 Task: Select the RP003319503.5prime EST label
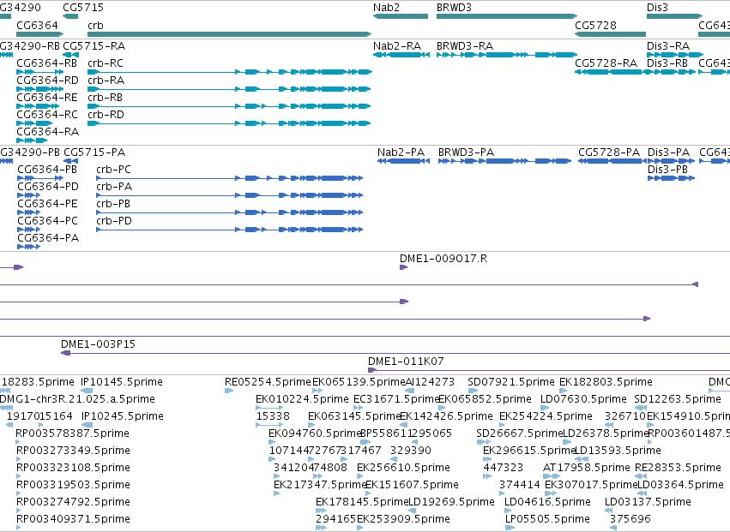73,485
